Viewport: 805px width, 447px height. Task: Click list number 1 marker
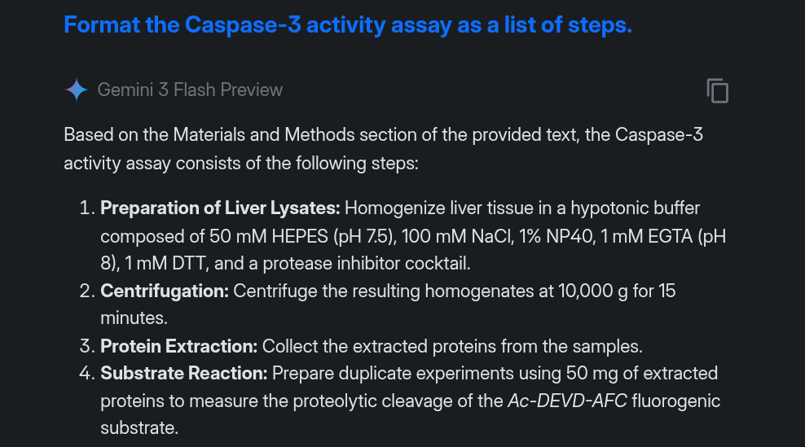click(88, 208)
